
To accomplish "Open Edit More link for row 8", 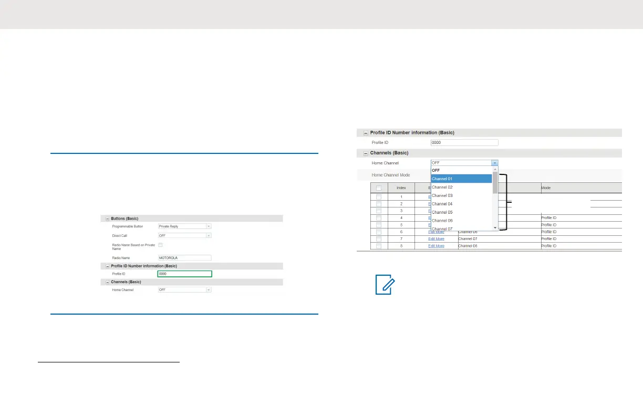I will click(x=436, y=246).
